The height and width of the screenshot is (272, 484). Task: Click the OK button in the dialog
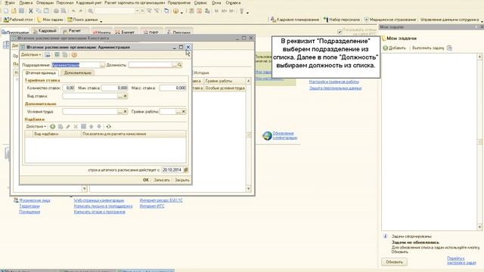146,180
